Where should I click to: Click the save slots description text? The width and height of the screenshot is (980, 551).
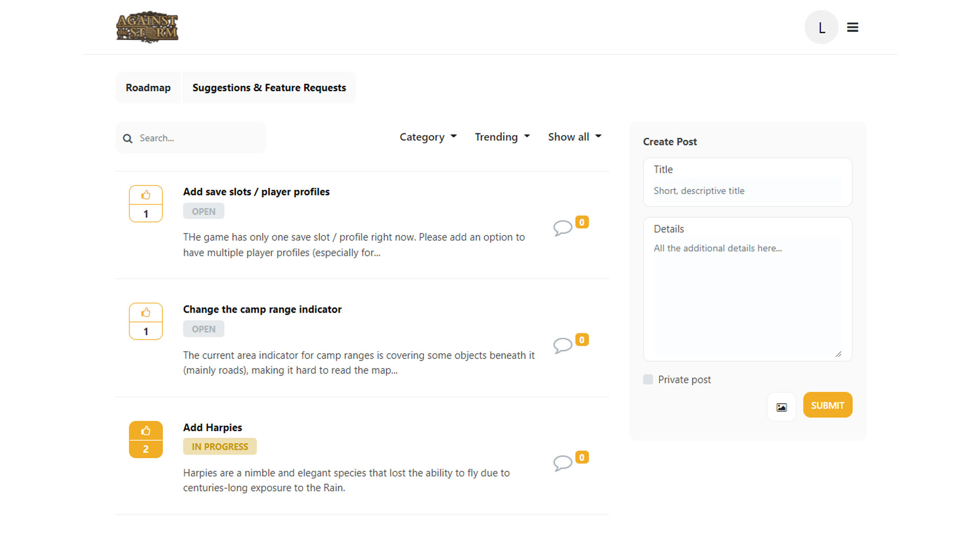354,245
